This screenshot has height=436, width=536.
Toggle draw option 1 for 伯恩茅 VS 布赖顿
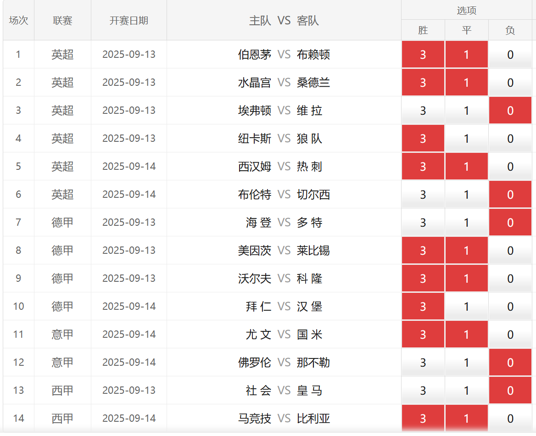pos(467,54)
